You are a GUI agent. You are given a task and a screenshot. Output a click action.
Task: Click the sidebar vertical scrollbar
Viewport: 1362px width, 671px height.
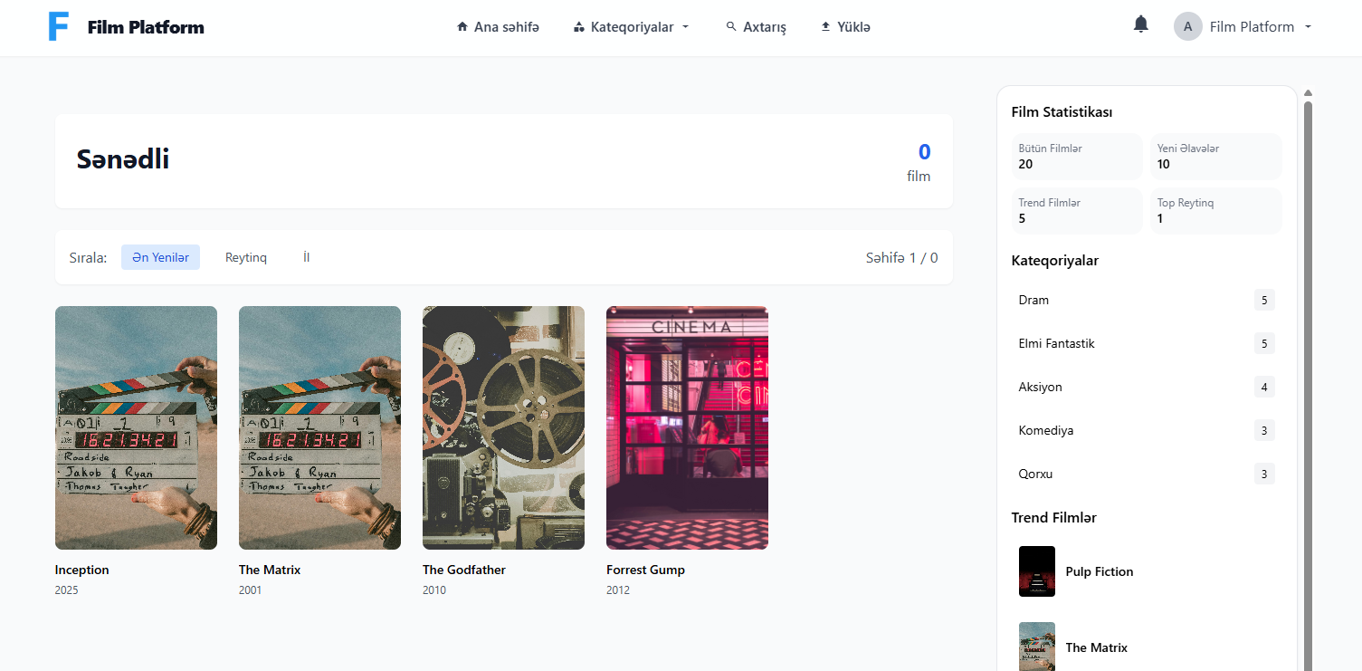tap(1308, 362)
